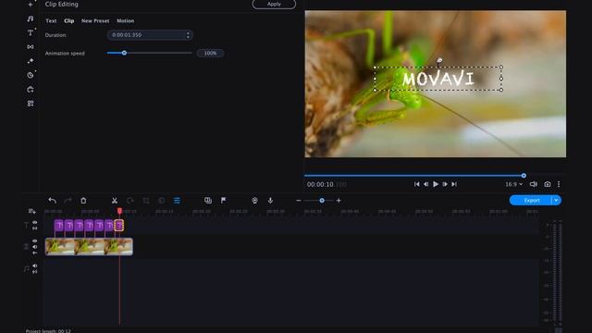Open the crop tool in the timeline toolbar
The image size is (592, 333).
146,201
